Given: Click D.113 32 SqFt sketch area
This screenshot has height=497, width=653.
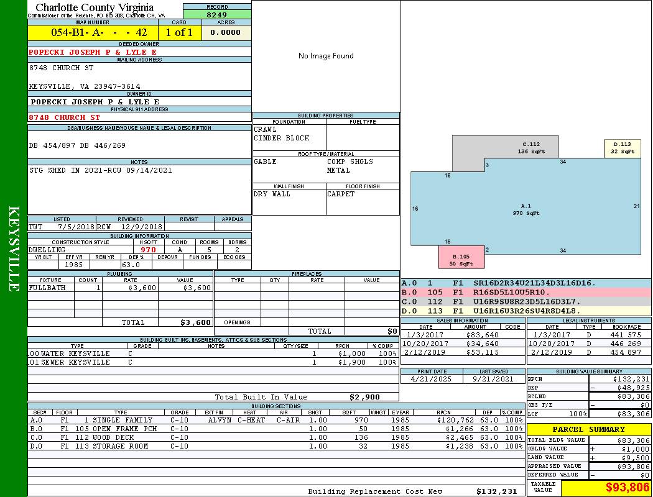Looking at the screenshot, I should 622,148.
